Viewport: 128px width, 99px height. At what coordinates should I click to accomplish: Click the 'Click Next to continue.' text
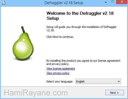click(x=60, y=37)
